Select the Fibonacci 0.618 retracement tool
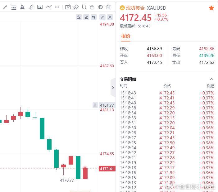This screenshot has width=218, height=192. pyautogui.click(x=14, y=7)
